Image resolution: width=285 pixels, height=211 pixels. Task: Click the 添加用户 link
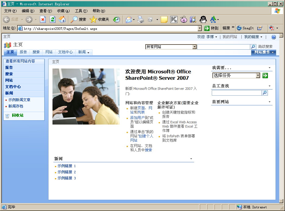[x=137, y=118]
